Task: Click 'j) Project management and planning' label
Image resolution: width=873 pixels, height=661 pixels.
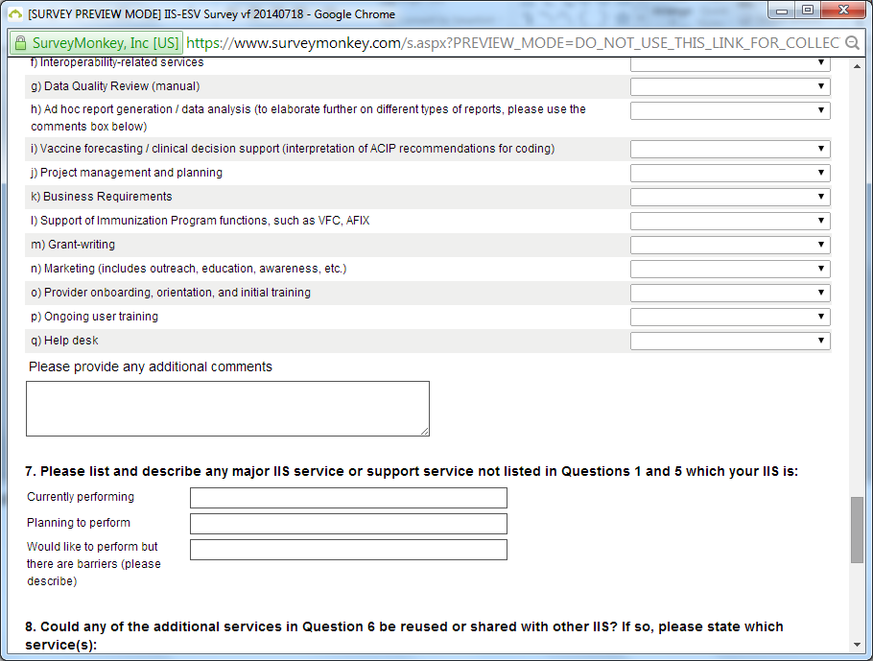Action: point(127,173)
